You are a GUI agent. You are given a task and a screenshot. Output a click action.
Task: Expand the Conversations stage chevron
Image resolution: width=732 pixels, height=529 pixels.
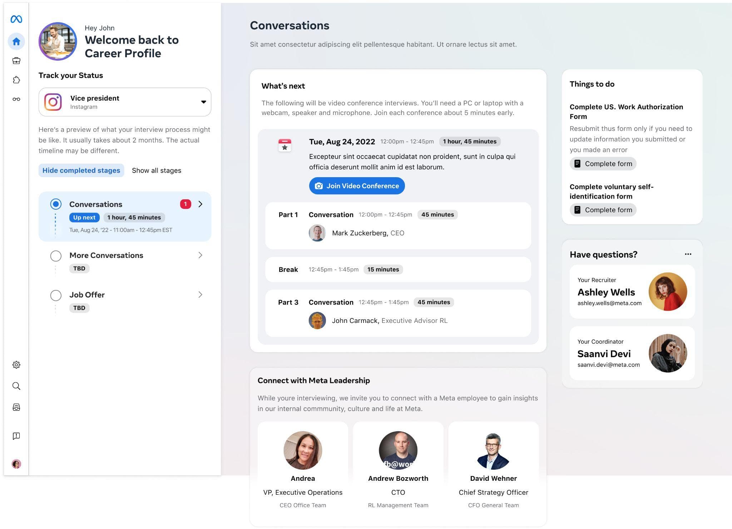tap(201, 204)
